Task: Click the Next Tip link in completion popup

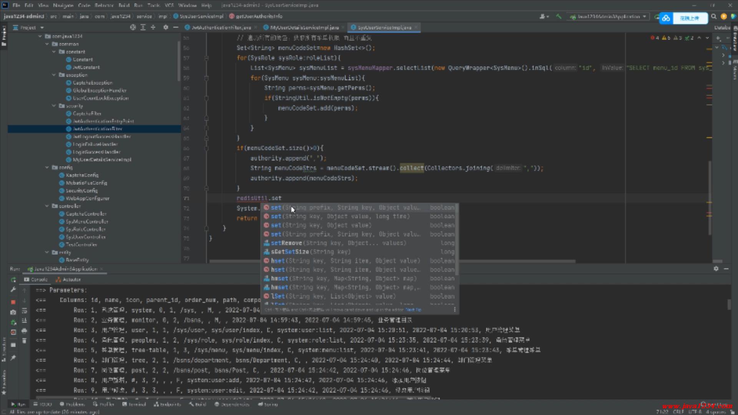Action: click(414, 310)
